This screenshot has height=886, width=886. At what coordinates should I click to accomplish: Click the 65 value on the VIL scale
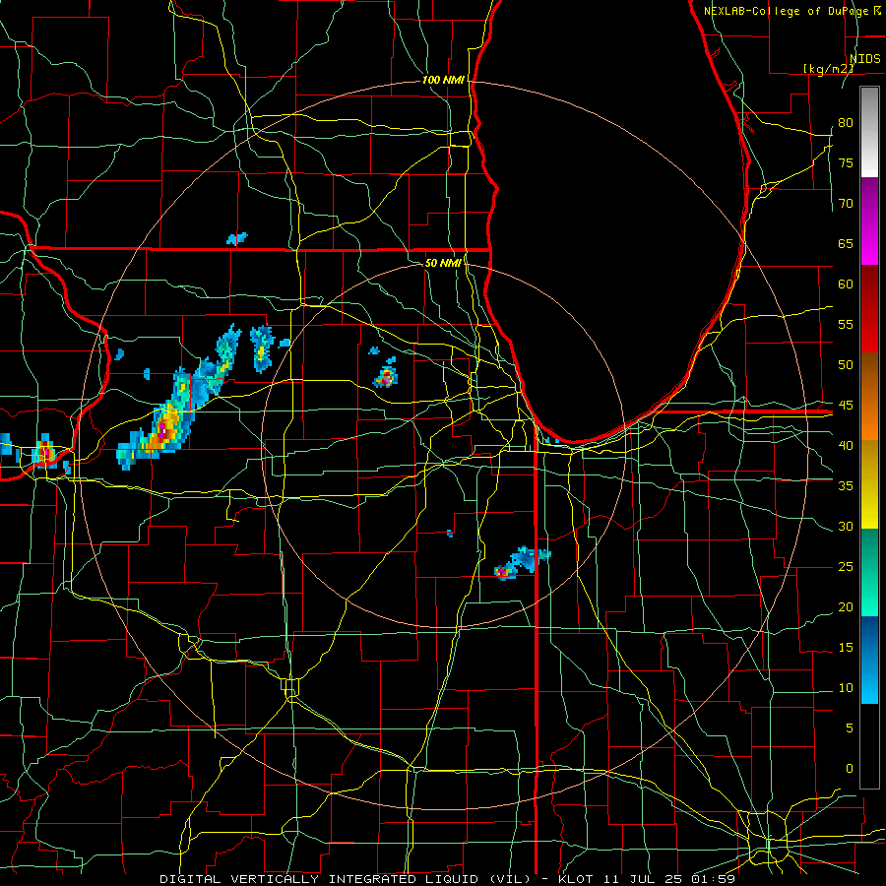[846, 244]
